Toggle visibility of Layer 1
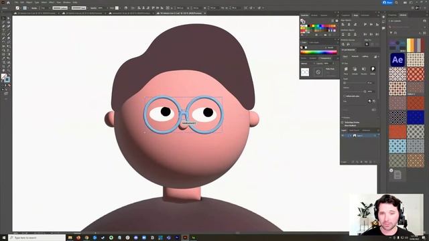Viewport: 429px width, 241px height. tap(343, 135)
